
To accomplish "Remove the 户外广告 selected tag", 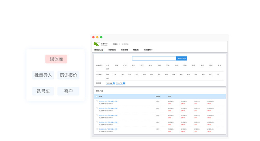I will coord(124,83).
